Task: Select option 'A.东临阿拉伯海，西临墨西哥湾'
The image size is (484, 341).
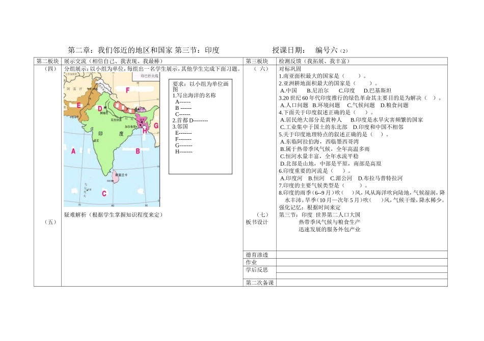Action: [319, 142]
